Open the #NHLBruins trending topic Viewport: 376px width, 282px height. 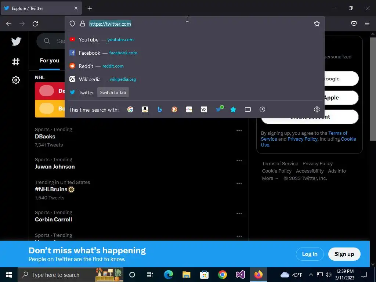pos(54,189)
